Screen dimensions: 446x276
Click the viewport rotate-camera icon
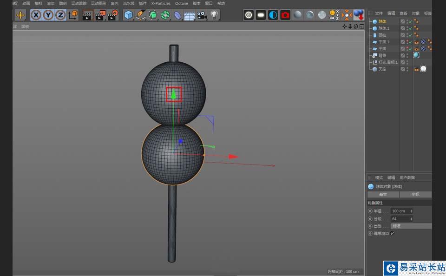click(x=356, y=26)
